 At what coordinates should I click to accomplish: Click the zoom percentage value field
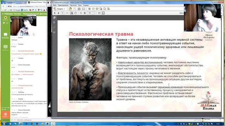pyautogui.click(x=90, y=13)
